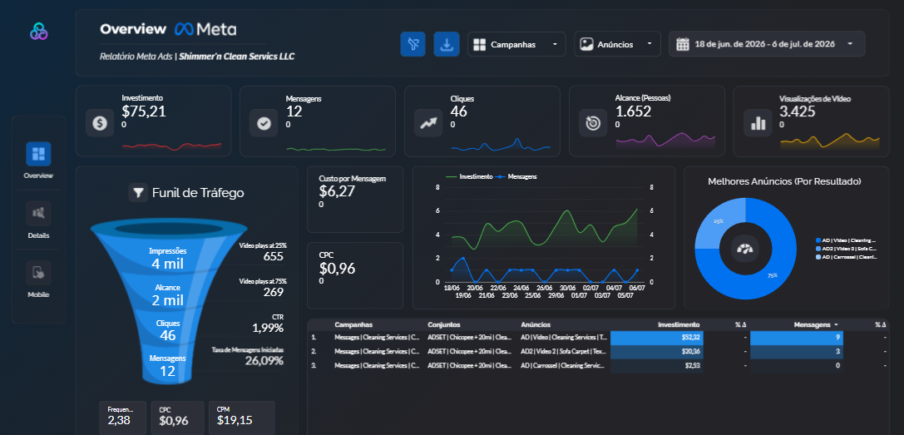
Task: Click the Investimento table column header
Action: pos(679,325)
